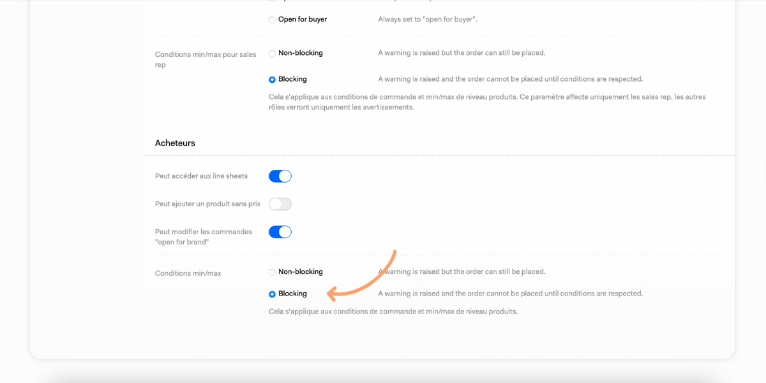Screen dimensions: 766x383
Task: Click the Acheteurs "Conditions min/max" label
Action: coord(188,273)
